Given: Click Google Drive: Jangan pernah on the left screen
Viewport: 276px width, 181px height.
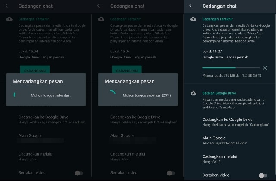Looking at the screenshot, I should point(41,57).
